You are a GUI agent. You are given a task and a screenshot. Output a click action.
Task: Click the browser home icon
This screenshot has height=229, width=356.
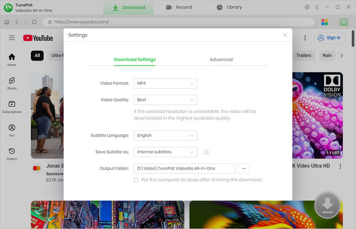pos(7,22)
